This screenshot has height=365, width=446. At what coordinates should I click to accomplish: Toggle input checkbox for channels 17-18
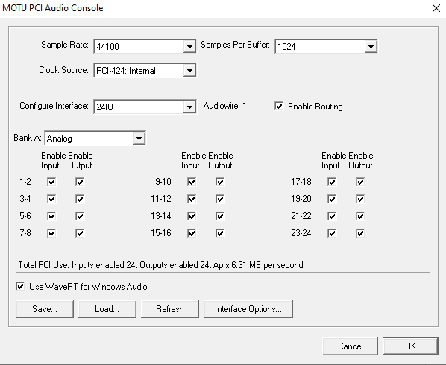[332, 182]
